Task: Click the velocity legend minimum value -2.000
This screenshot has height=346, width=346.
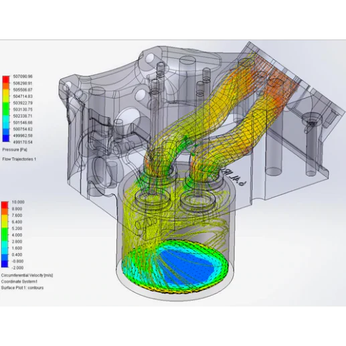Action: pyautogui.click(x=17, y=268)
